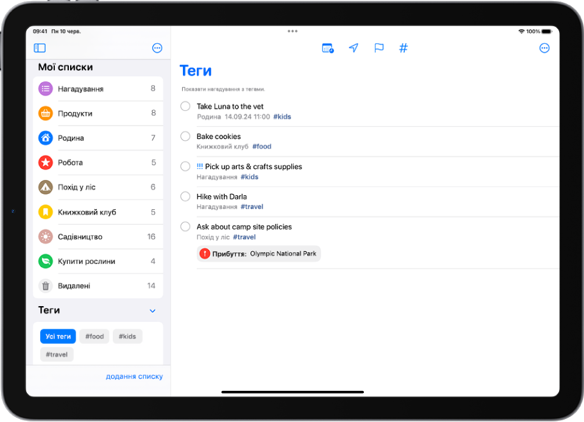Screen dimensions: 584x422
Task: Tap the yellow bookmark Книжковий клуб icon
Action: [x=46, y=212]
